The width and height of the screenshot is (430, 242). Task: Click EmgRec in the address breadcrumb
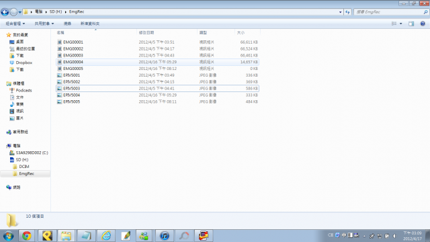(x=77, y=12)
